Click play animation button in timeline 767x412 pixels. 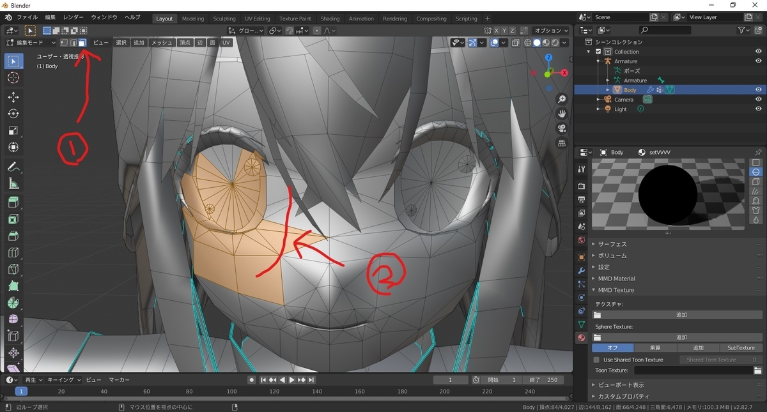[x=292, y=380]
